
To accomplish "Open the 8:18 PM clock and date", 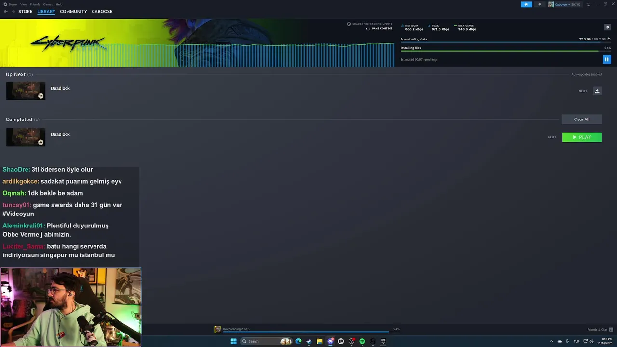I will [605, 341].
